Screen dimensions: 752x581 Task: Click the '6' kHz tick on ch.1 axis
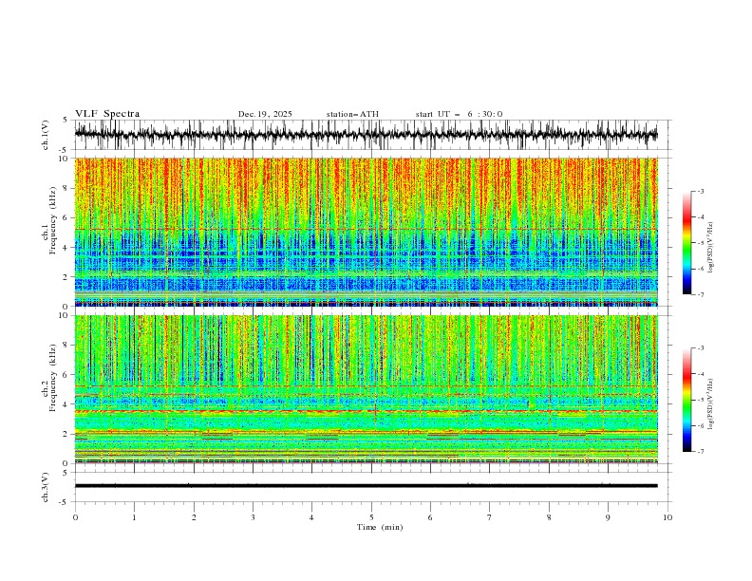click(67, 217)
